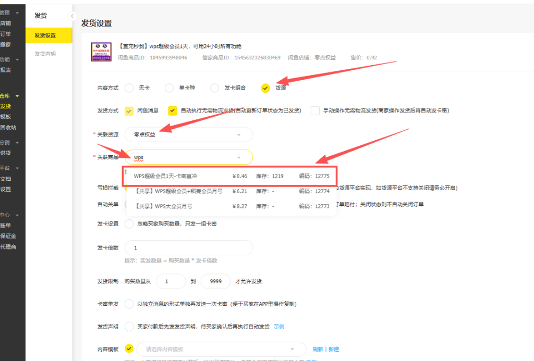Screen dimensions: 534x361
Task: Select the 无卡 content mode radio
Action: (x=129, y=88)
